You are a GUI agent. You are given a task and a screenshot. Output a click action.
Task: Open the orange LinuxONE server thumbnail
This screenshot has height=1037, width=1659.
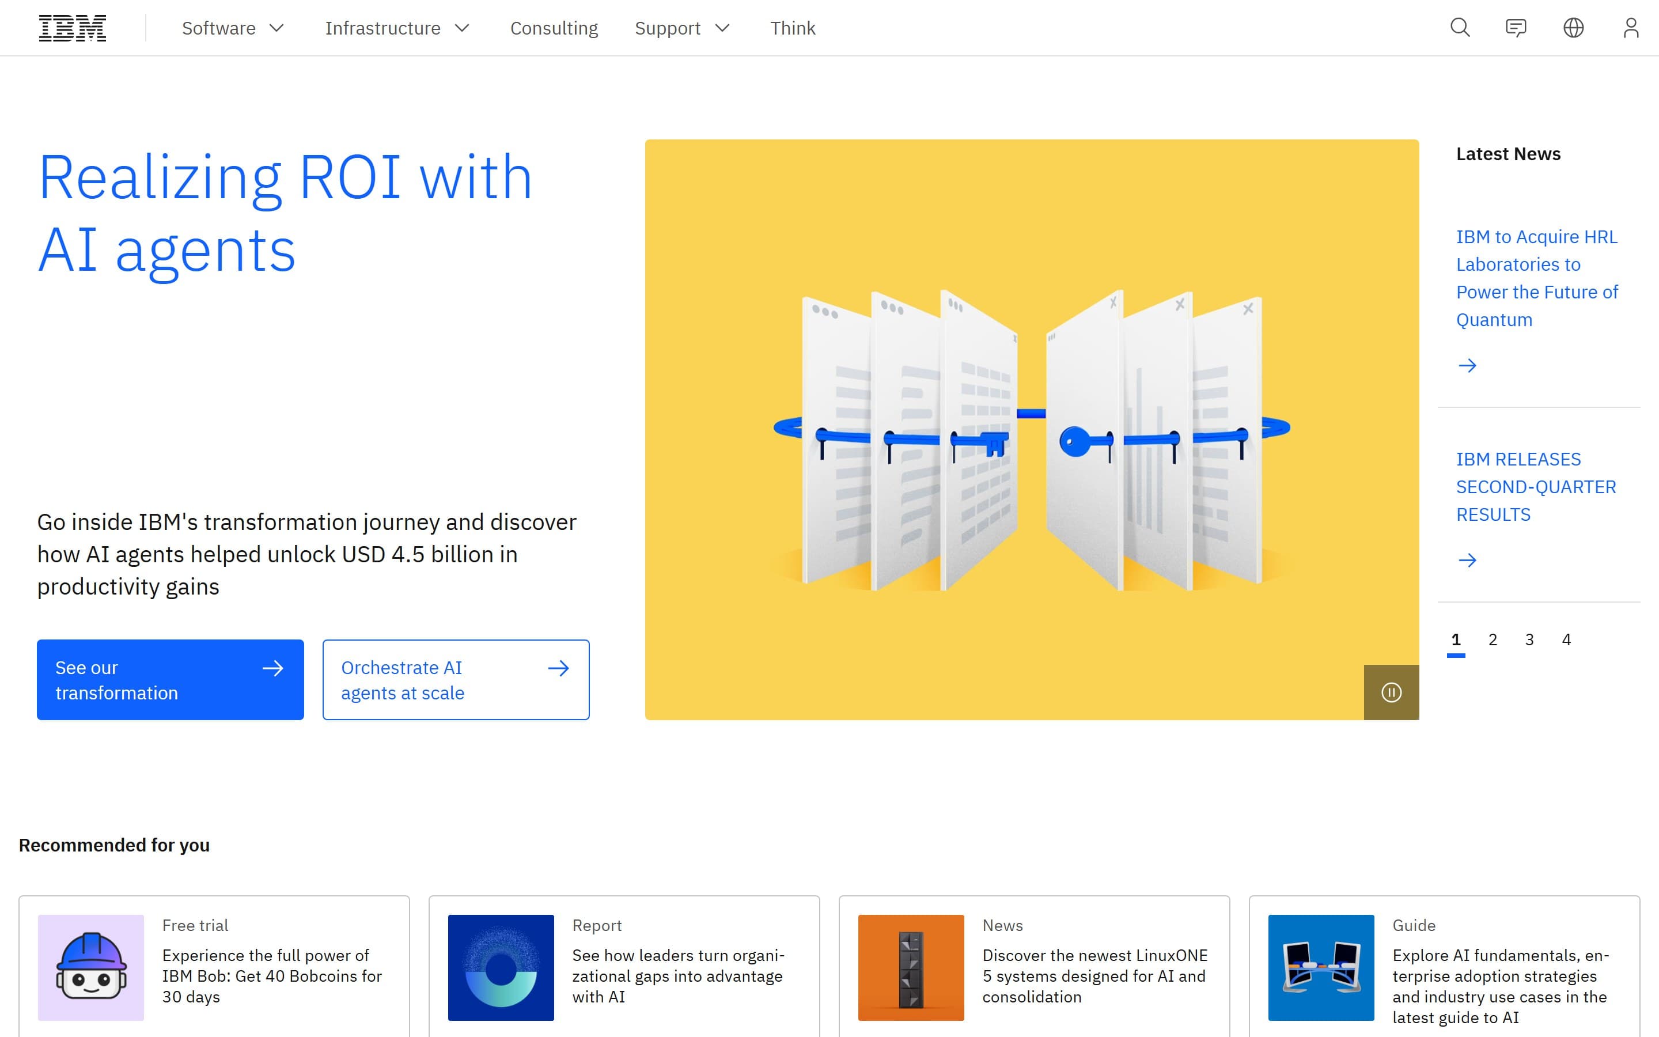911,968
